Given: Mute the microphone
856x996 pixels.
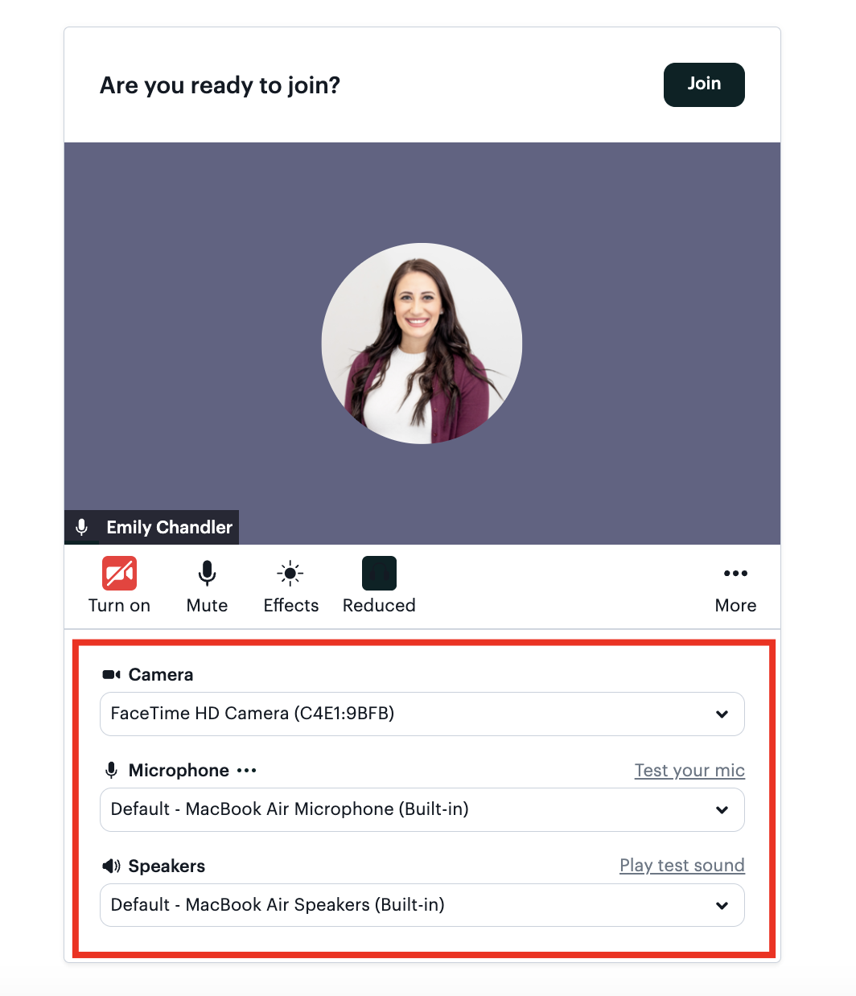Looking at the screenshot, I should coord(207,573).
